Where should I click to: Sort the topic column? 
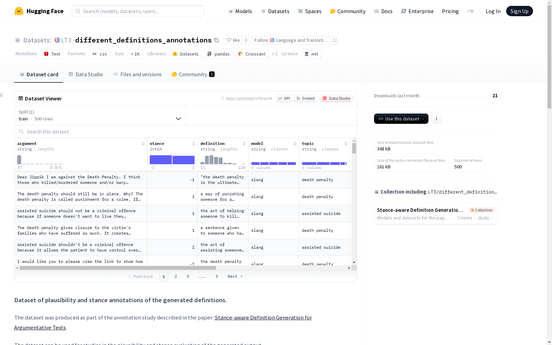click(346, 144)
